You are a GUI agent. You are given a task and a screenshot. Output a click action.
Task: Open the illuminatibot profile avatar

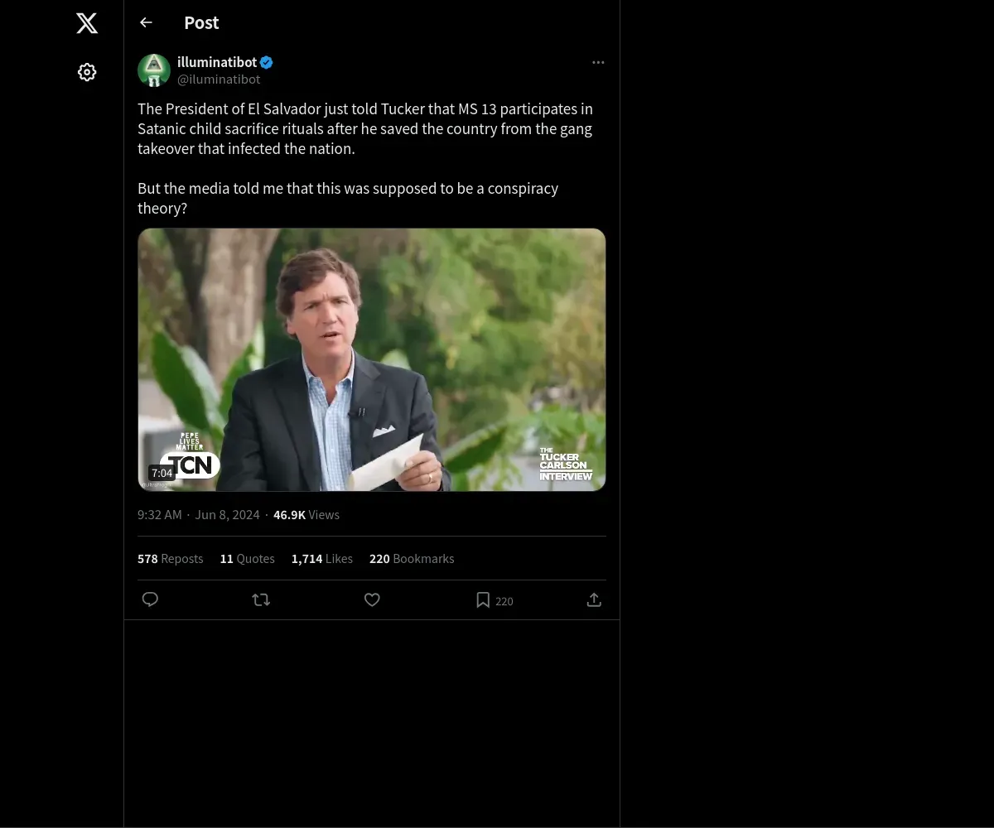tap(154, 70)
